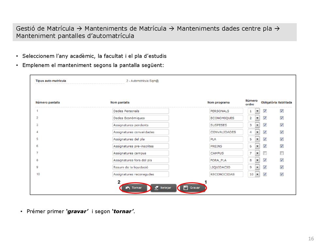This screenshot has height=250, width=334.
Task: Open order dropdown for RECONOCIDAS row
Action: (x=257, y=174)
